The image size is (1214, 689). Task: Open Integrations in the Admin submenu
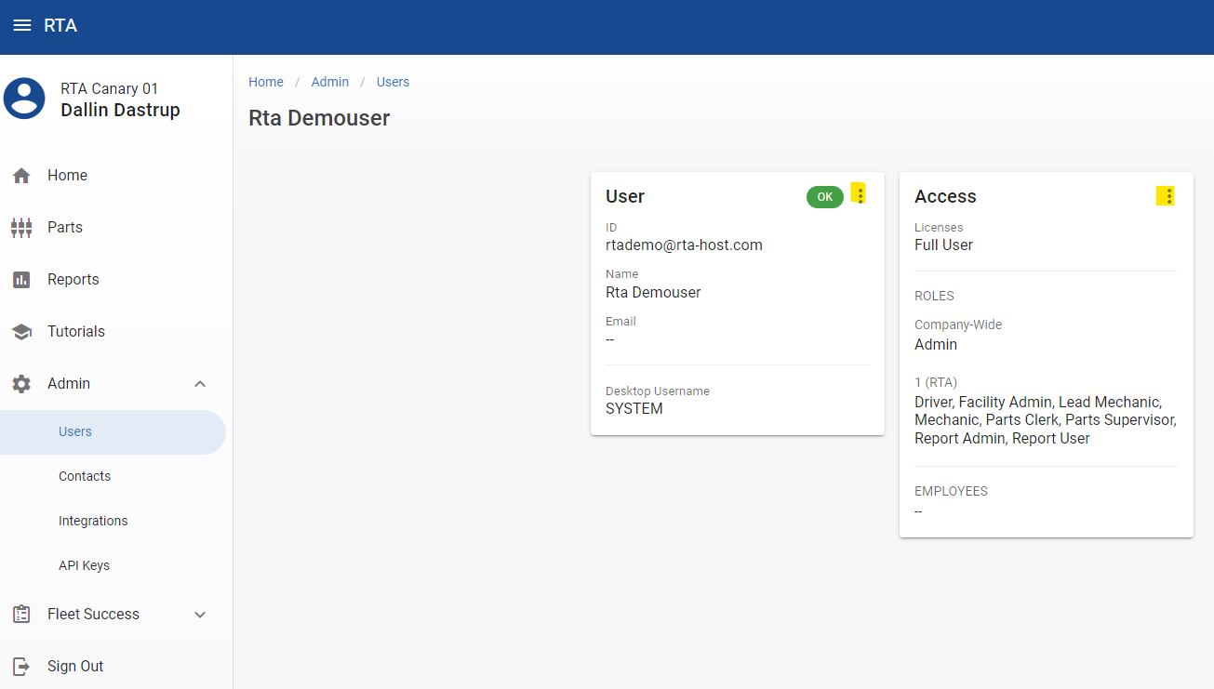point(93,522)
